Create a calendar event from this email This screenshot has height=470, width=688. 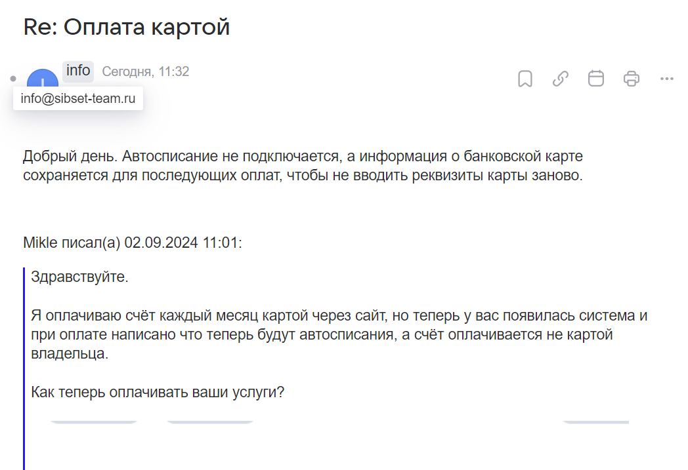[x=595, y=79]
